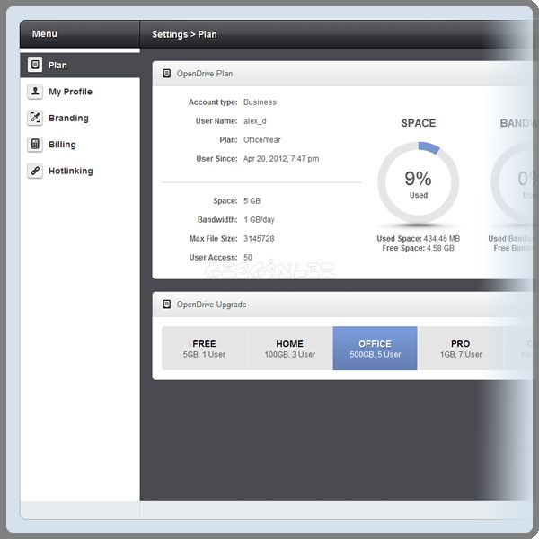Click the Space usage 9% ring

[x=419, y=182]
